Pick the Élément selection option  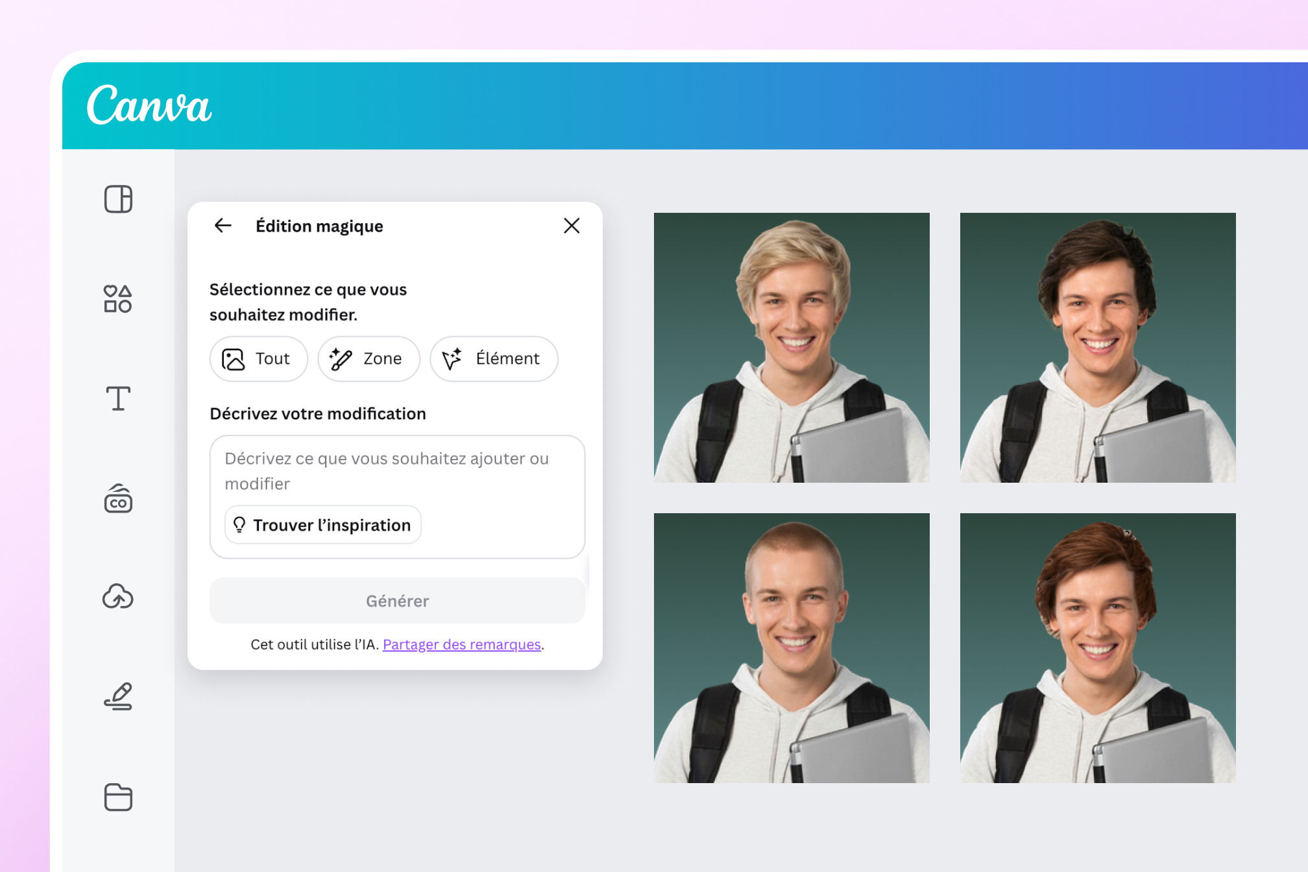pos(494,359)
